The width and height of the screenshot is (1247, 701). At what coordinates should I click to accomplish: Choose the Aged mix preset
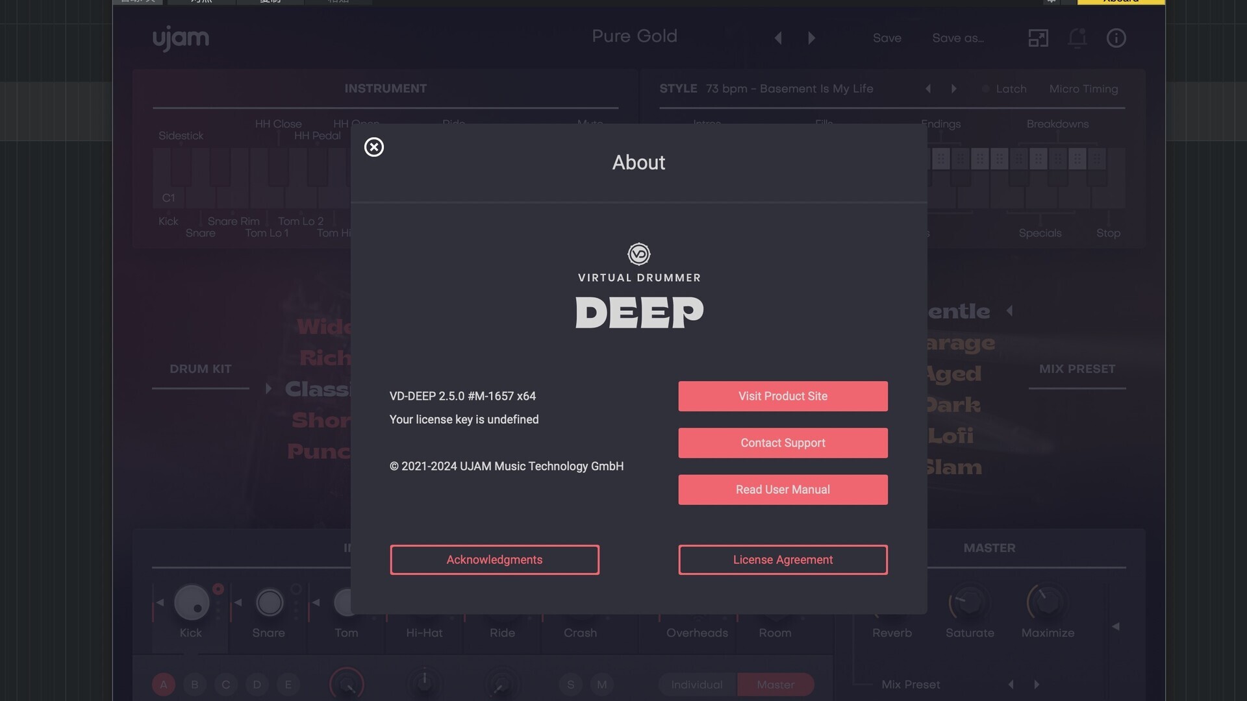click(954, 374)
